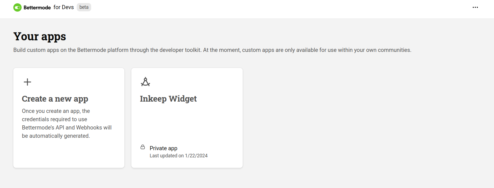494x188 pixels.
Task: Open the Inkeep Widget app title
Action: click(168, 99)
